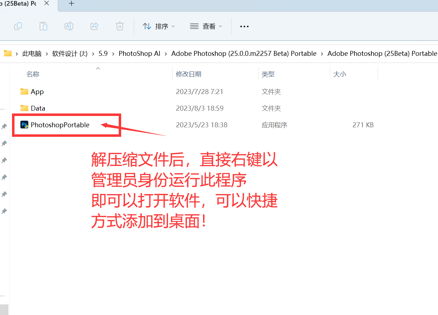Open the three-dot more options menu

[x=244, y=26]
